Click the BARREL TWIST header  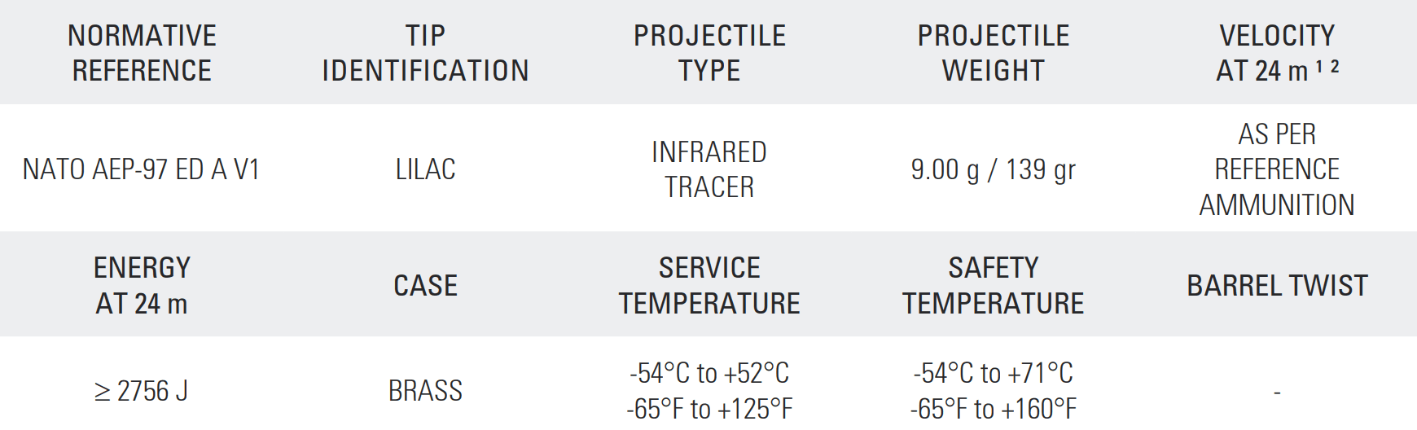(1277, 286)
